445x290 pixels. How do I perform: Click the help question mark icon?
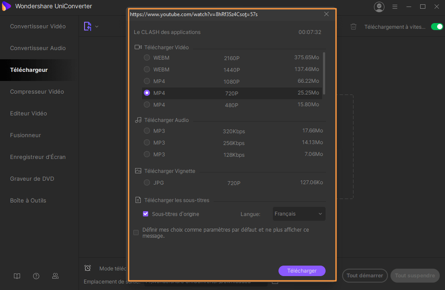click(x=36, y=276)
